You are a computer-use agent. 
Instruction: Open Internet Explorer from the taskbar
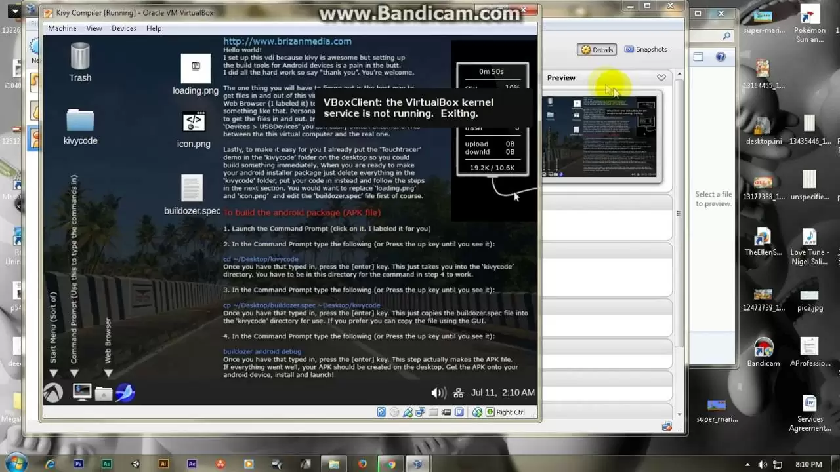[x=51, y=464]
